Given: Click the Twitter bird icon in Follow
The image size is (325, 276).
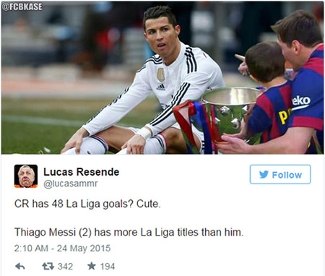Looking at the screenshot, I should [x=264, y=174].
